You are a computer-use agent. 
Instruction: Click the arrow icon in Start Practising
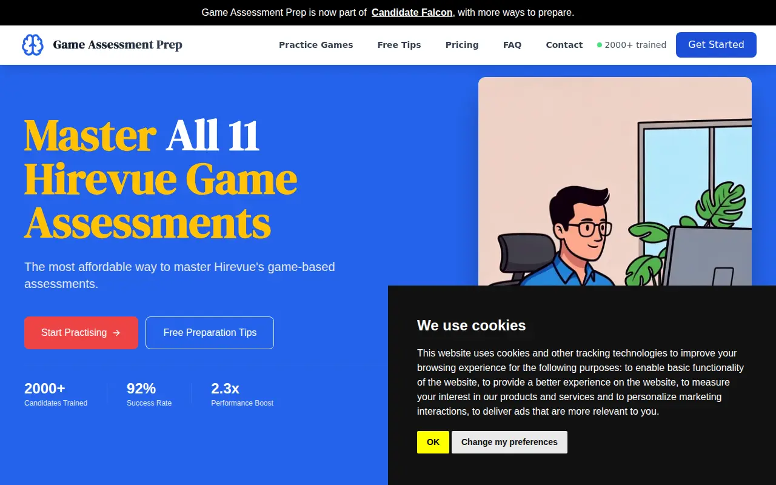pos(117,333)
